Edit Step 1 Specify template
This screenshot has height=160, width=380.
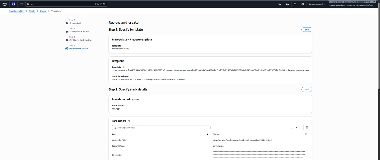pyautogui.click(x=307, y=30)
